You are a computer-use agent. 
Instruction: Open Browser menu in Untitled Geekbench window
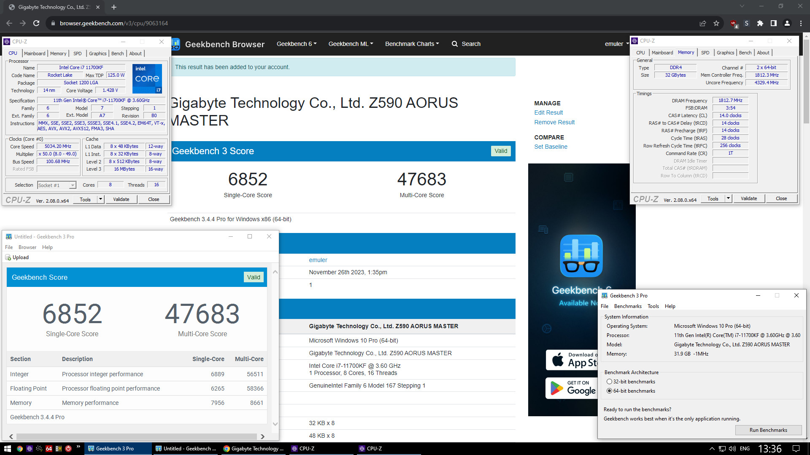pos(27,247)
